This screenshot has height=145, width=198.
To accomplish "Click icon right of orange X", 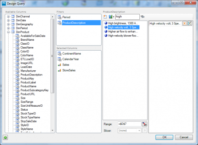I will click(x=190, y=23).
